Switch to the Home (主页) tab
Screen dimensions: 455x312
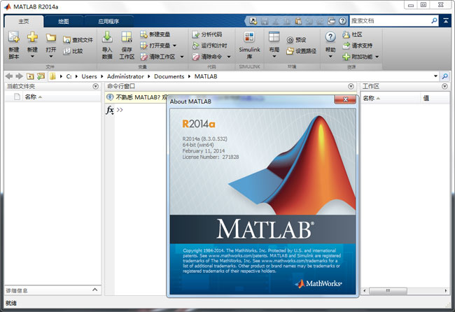[24, 21]
